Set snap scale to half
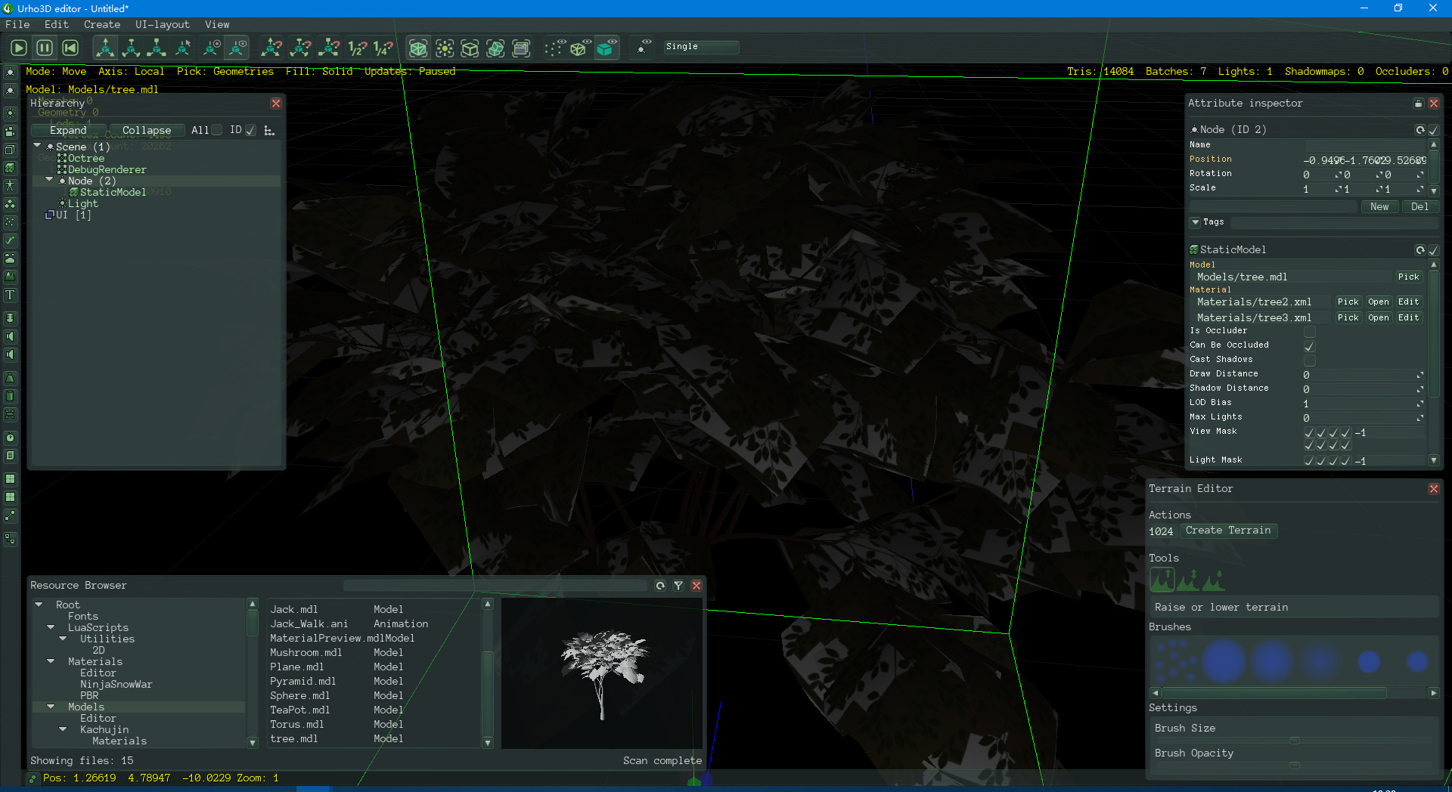Screen dimensions: 1452x792 pos(357,48)
